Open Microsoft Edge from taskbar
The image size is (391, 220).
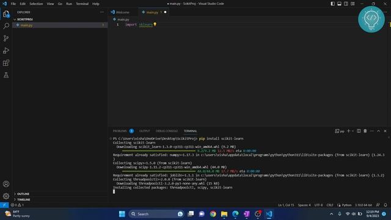235,214
